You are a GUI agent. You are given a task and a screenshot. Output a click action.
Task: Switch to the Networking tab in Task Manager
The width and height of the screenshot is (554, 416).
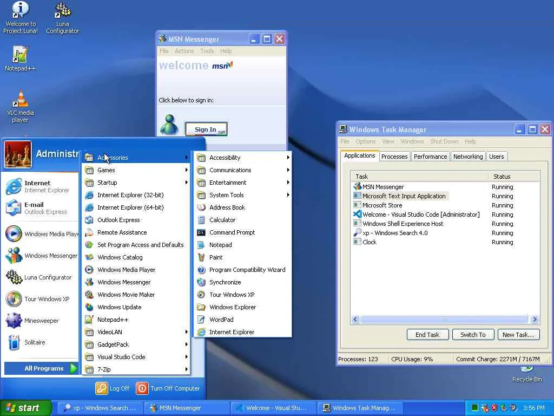[468, 157]
